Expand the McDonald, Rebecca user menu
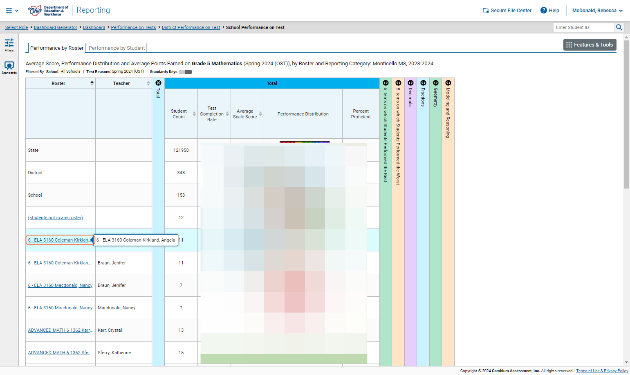This screenshot has height=375, width=630. click(x=597, y=11)
